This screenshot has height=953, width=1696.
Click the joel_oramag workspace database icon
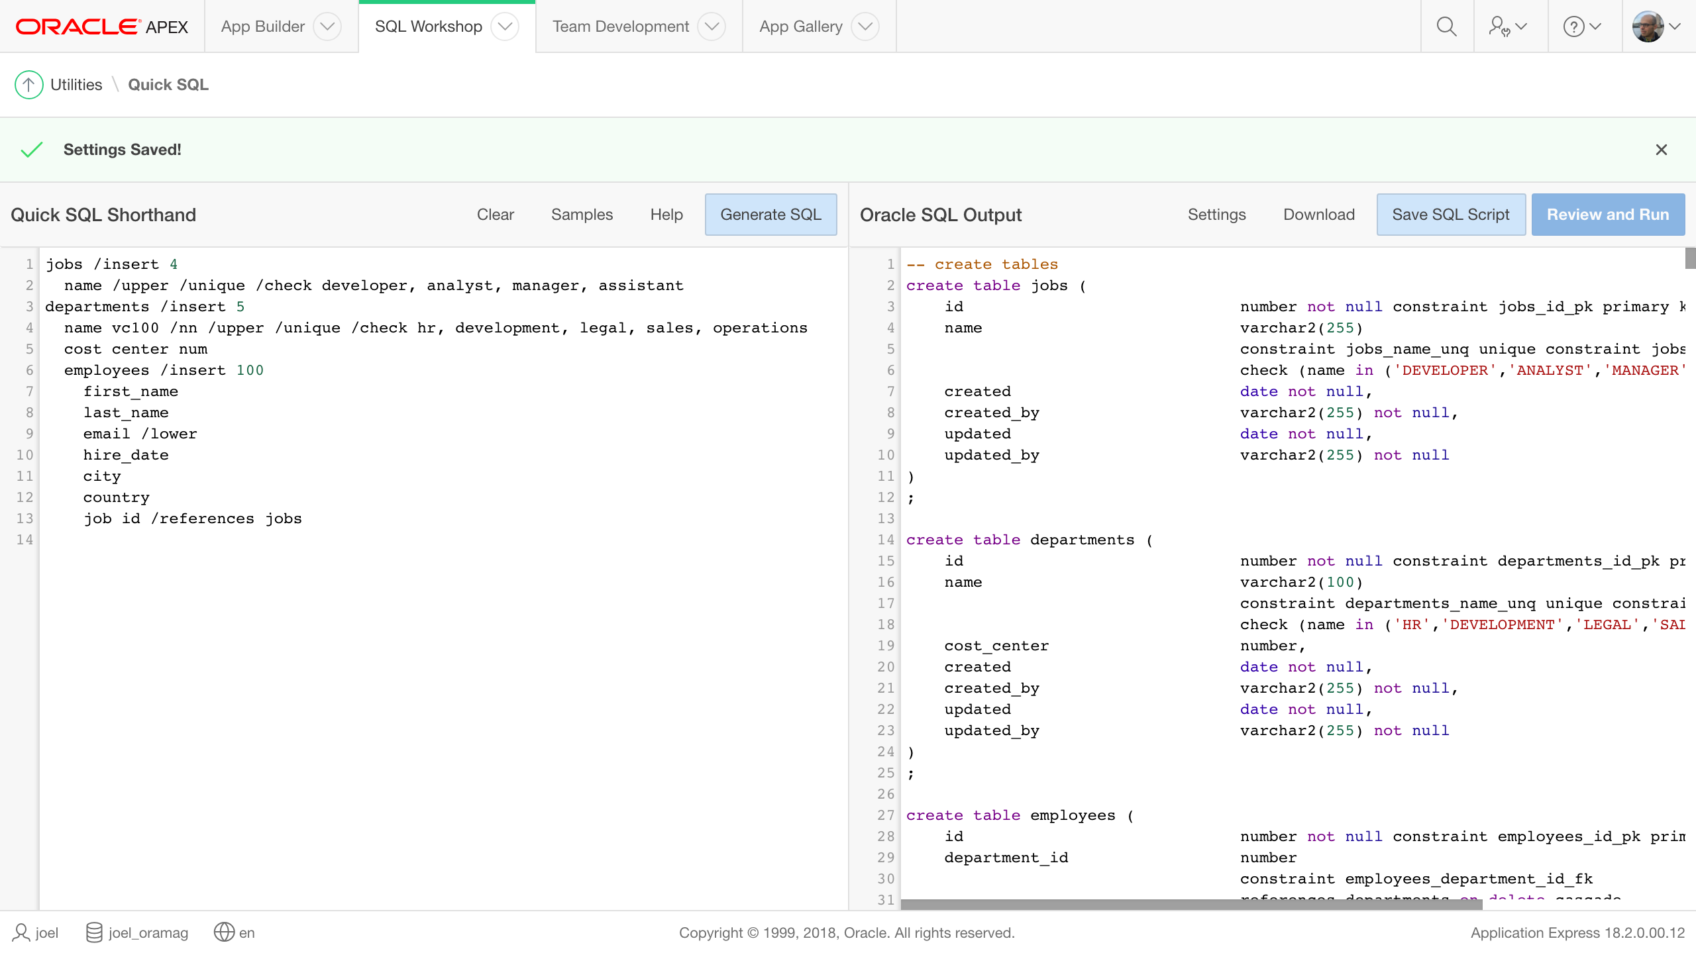94,932
